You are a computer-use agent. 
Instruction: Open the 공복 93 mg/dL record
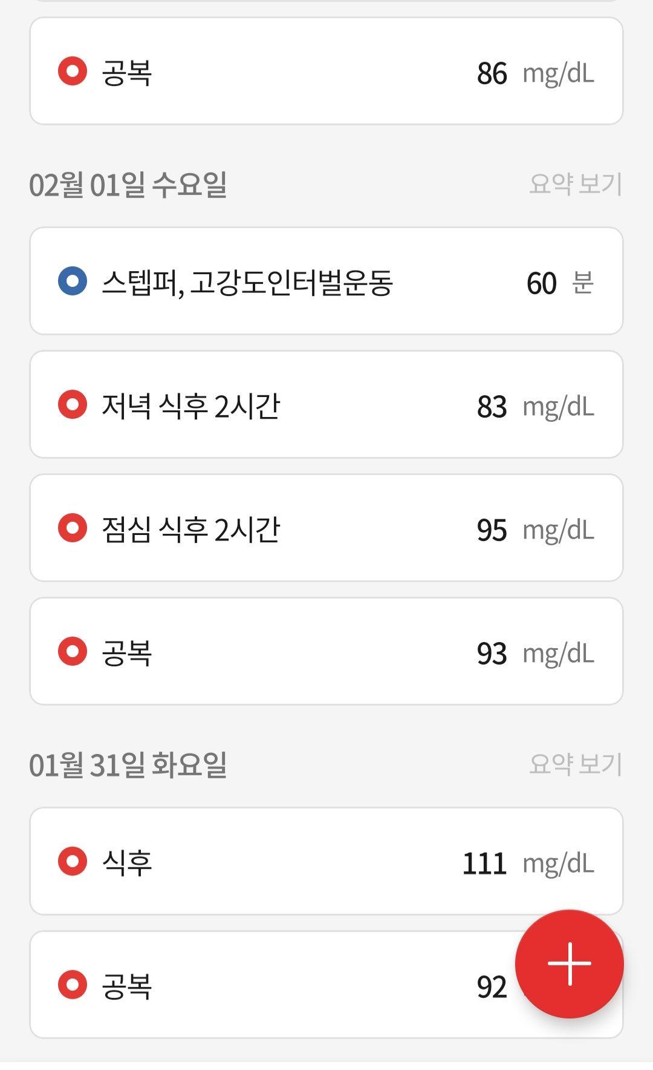pyautogui.click(x=326, y=652)
